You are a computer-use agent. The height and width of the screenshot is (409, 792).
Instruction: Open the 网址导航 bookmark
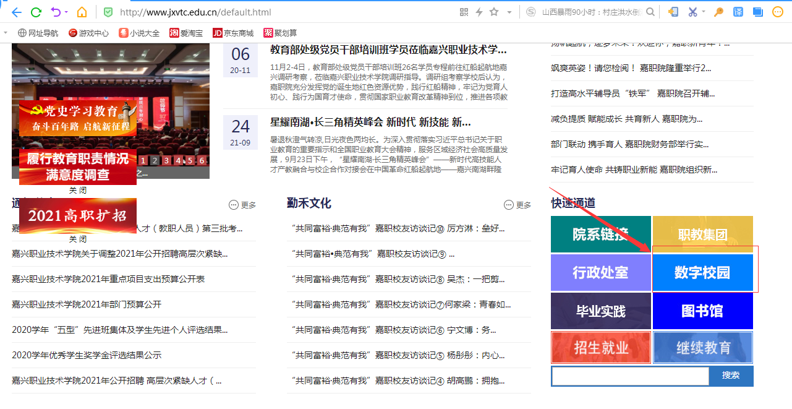pos(38,33)
